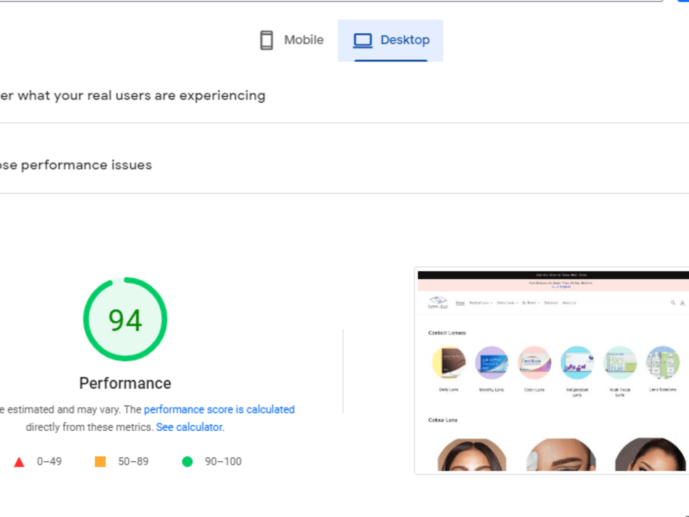Open the "See calculator." link
This screenshot has width=689, height=517.
pos(190,427)
